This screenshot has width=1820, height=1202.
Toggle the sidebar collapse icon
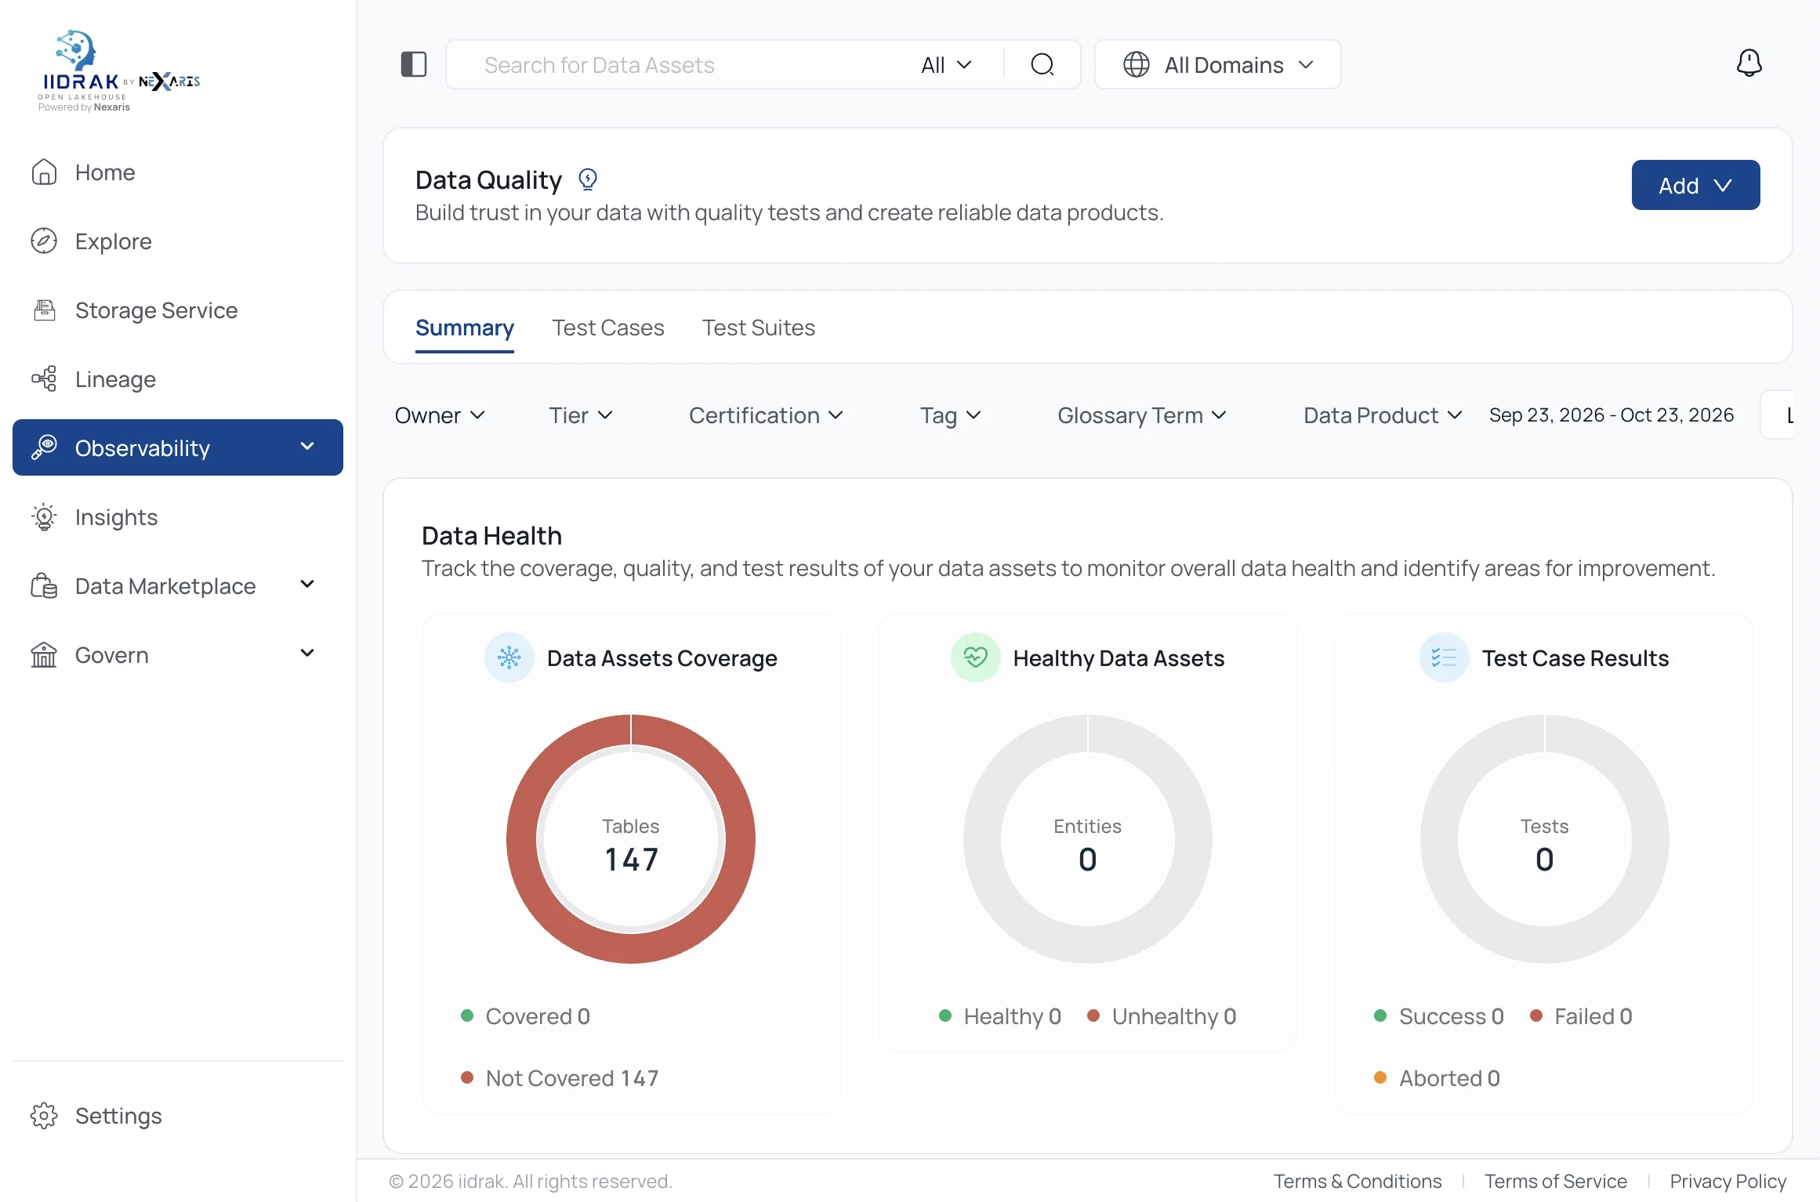pyautogui.click(x=414, y=64)
